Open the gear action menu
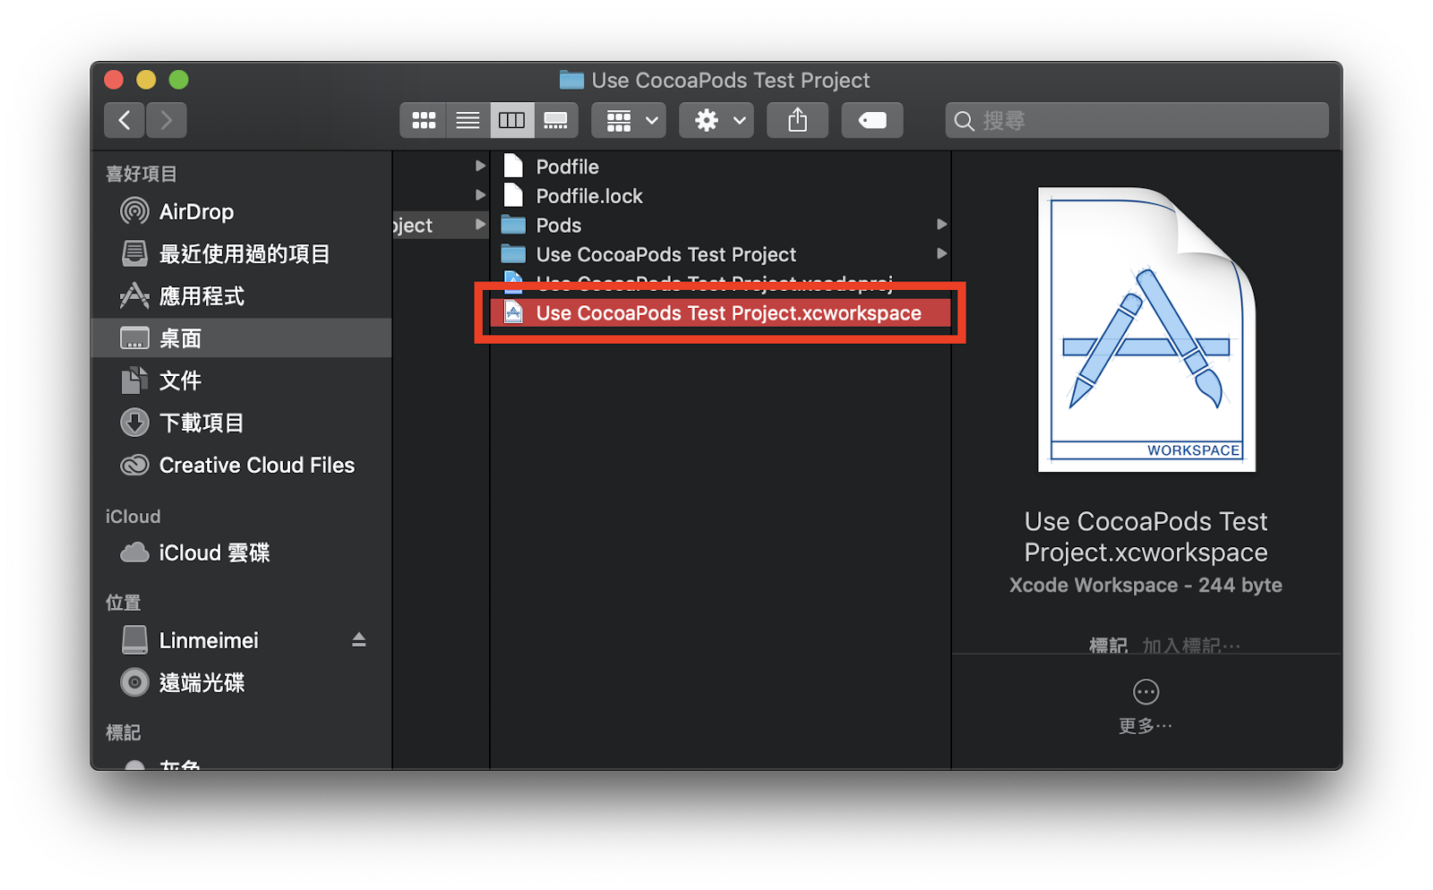 pos(716,120)
